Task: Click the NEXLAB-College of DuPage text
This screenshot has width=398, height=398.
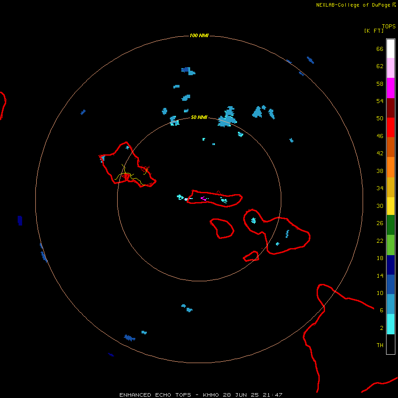Action: (353, 5)
